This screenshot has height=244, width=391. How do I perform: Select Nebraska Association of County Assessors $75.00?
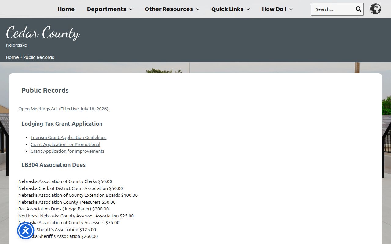(69, 223)
